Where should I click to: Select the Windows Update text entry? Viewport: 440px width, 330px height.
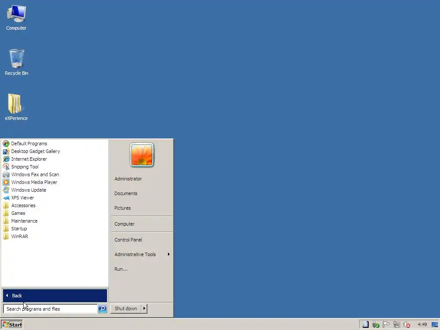tap(29, 190)
